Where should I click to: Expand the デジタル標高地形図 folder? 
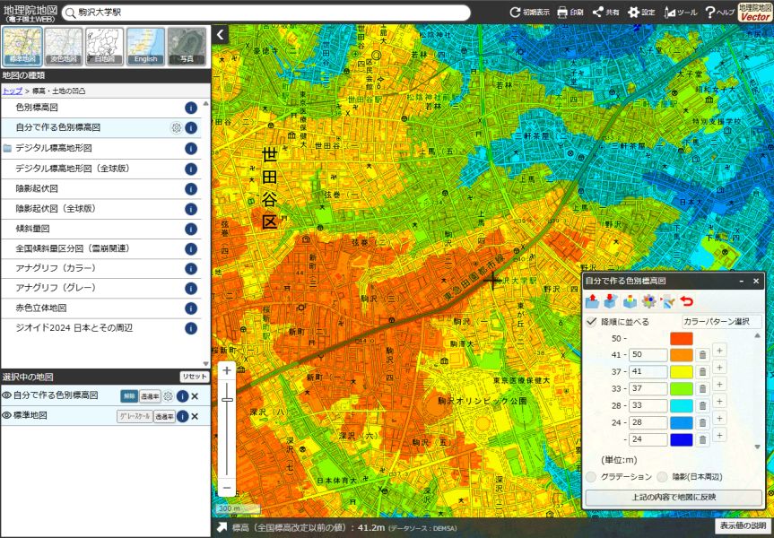click(x=53, y=148)
